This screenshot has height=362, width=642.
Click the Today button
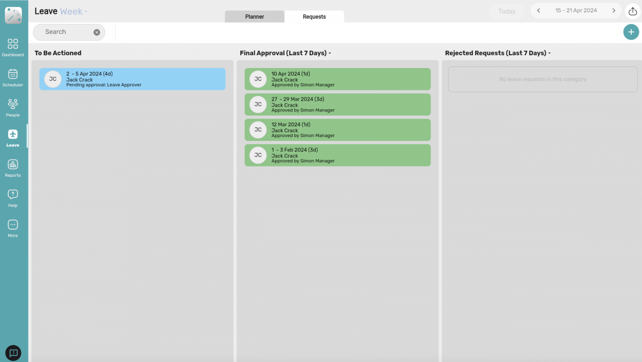(x=506, y=10)
